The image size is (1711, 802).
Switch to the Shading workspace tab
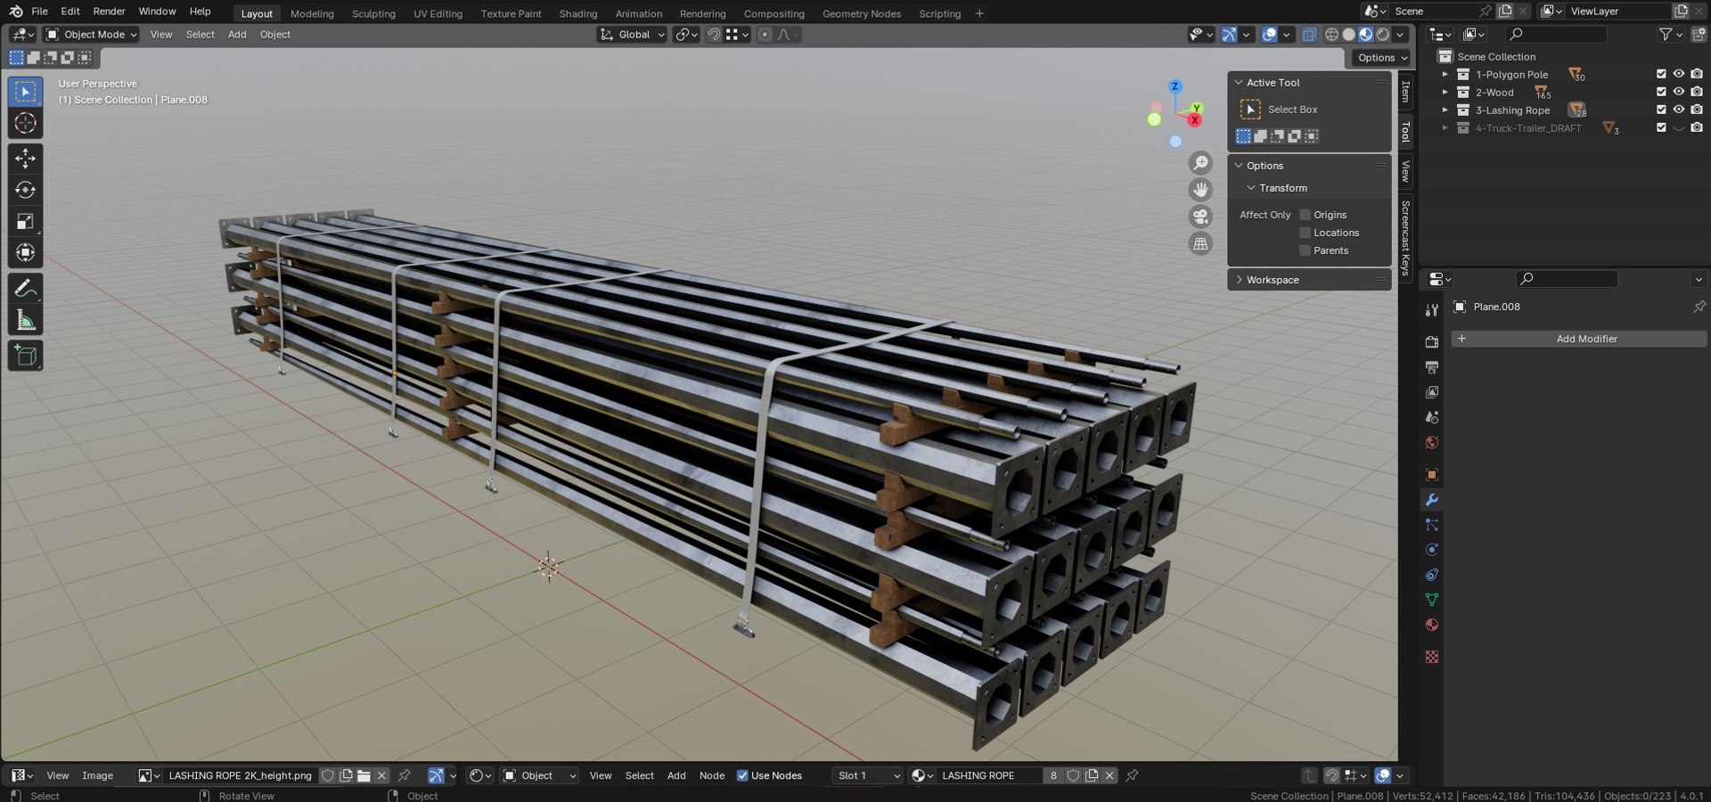tap(578, 13)
